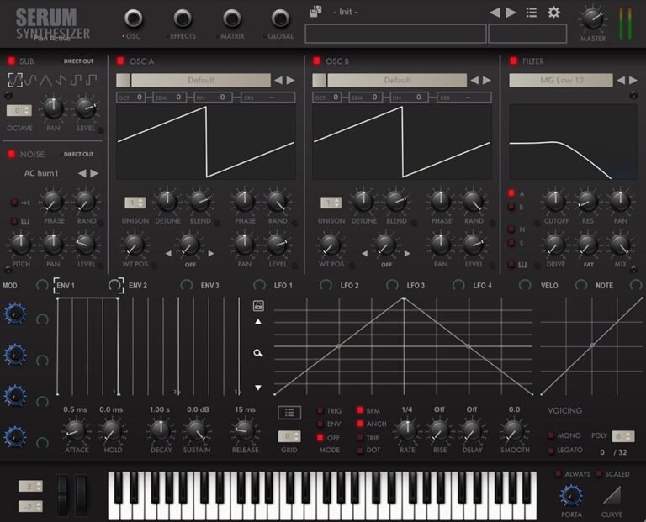The image size is (646, 522).
Task: Go to next preset arrow
Action: (x=511, y=13)
